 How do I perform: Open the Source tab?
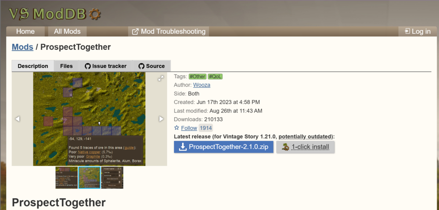coord(151,66)
